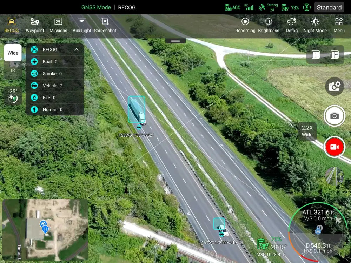Enable Defog mode

point(292,25)
